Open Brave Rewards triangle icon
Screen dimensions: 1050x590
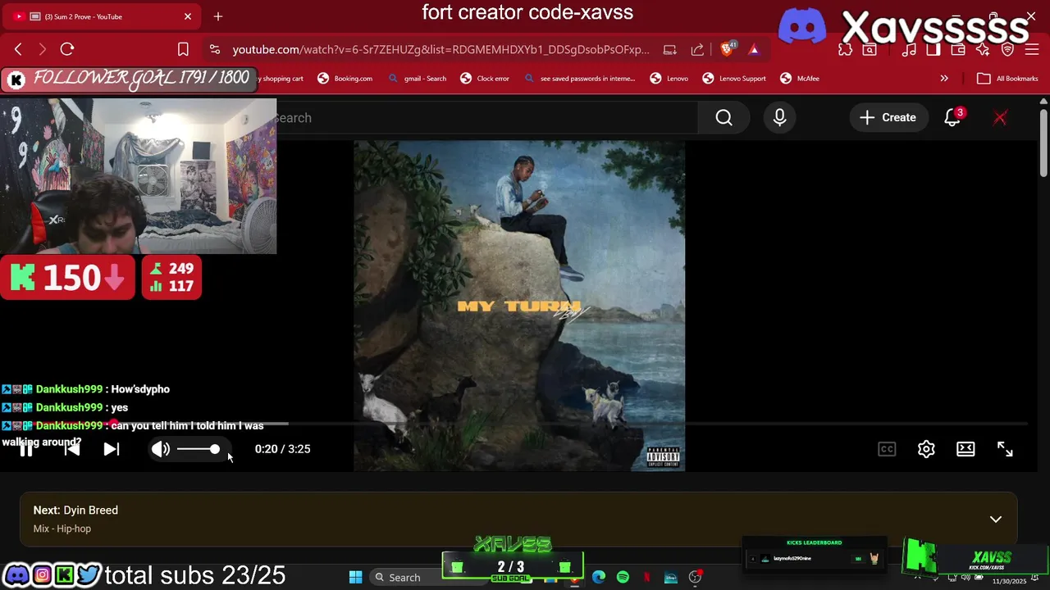pyautogui.click(x=754, y=49)
